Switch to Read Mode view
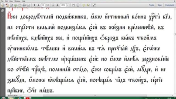The height and width of the screenshot is (99, 176). coord(94,5)
